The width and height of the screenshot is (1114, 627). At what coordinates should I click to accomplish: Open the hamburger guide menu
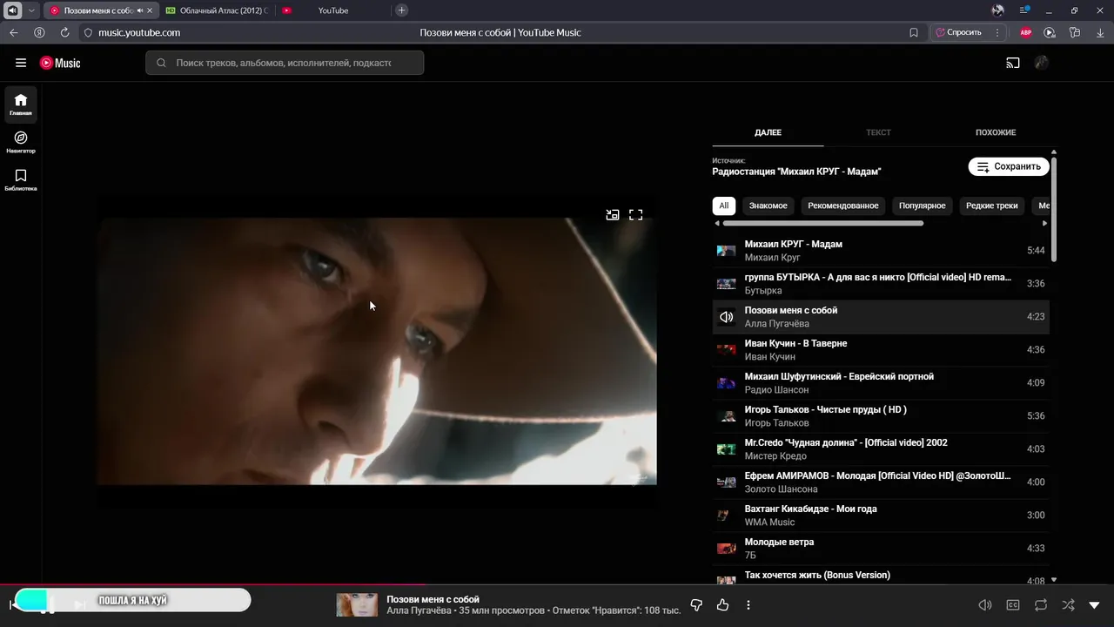(x=21, y=63)
